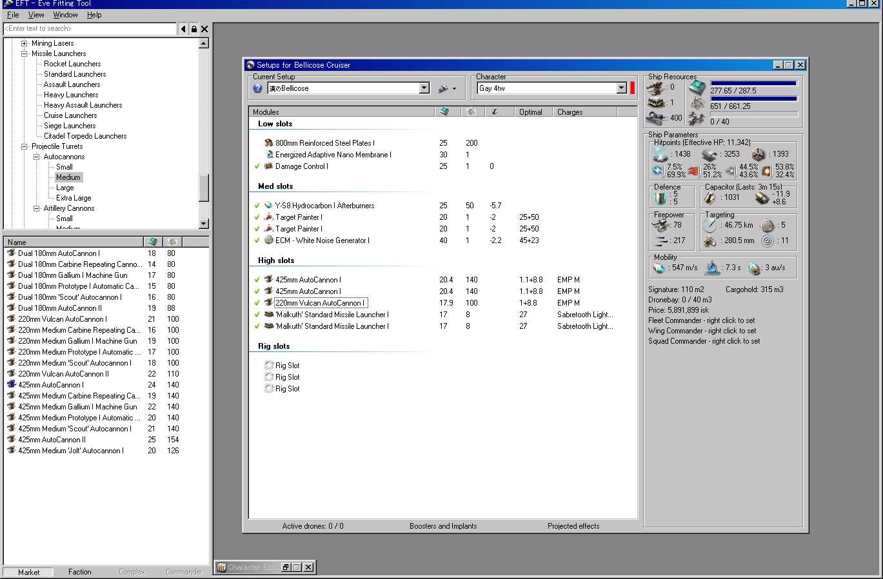Click the empty drone bandwidth bar
Viewport: 883px width, 579px height.
pos(753,114)
